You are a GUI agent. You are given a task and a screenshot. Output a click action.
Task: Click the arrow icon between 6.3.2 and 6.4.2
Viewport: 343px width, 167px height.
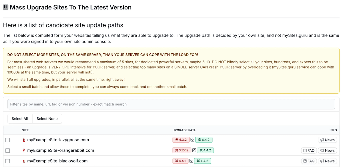click(192, 140)
